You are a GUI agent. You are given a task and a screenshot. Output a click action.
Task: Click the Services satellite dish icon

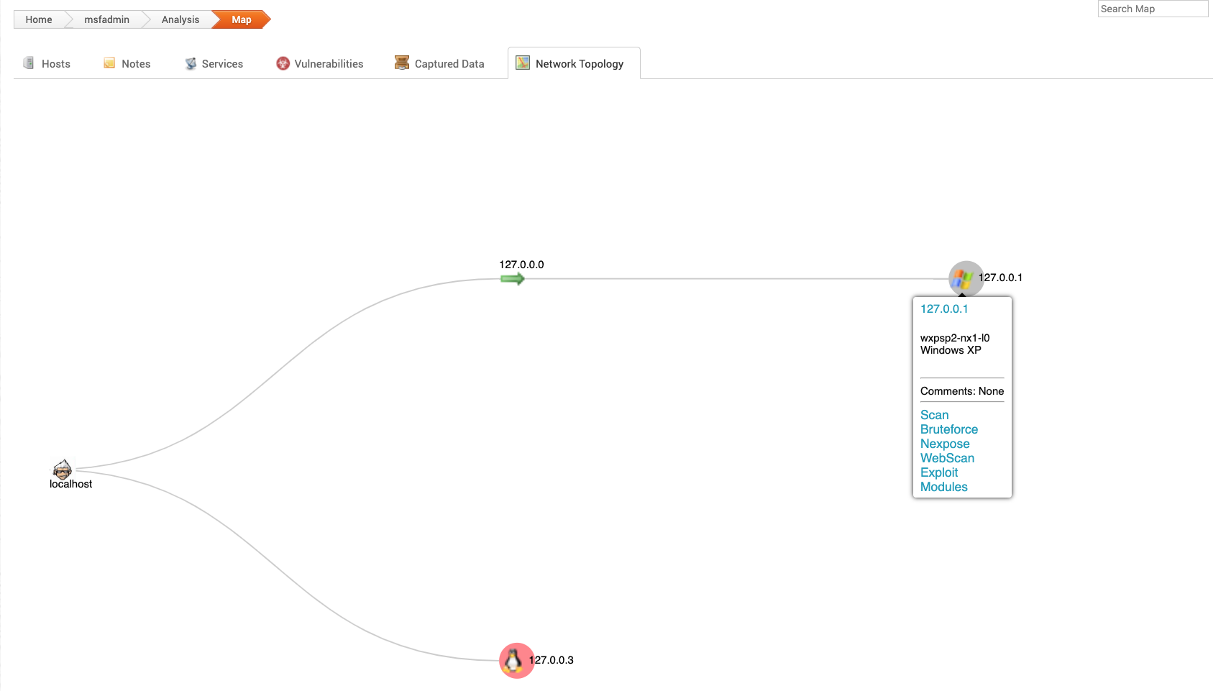(191, 63)
